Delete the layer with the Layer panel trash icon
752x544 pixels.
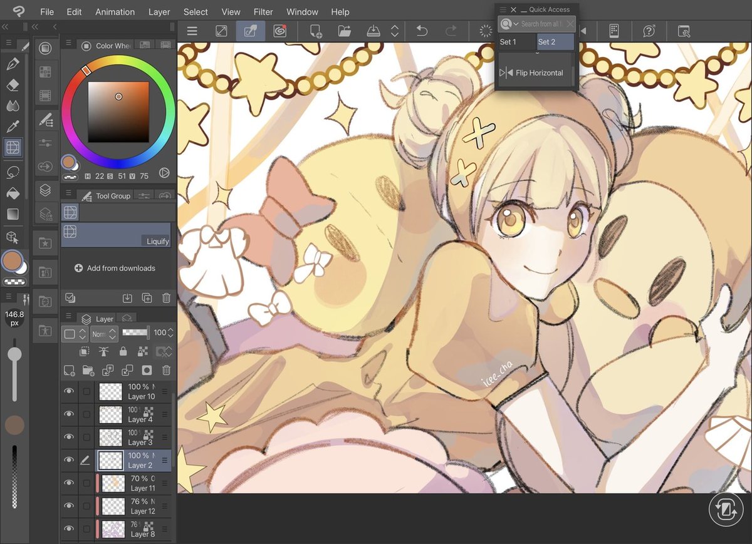coord(166,370)
